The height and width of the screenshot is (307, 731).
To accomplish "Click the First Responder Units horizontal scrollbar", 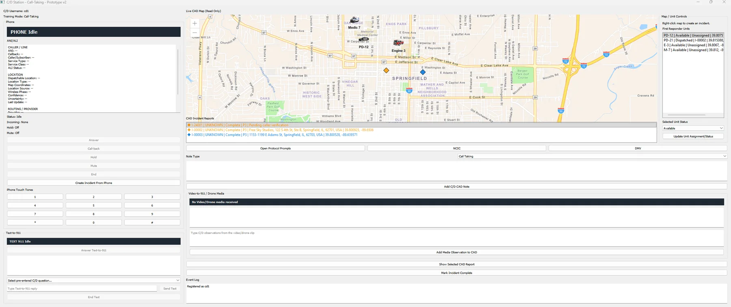I will (x=686, y=115).
